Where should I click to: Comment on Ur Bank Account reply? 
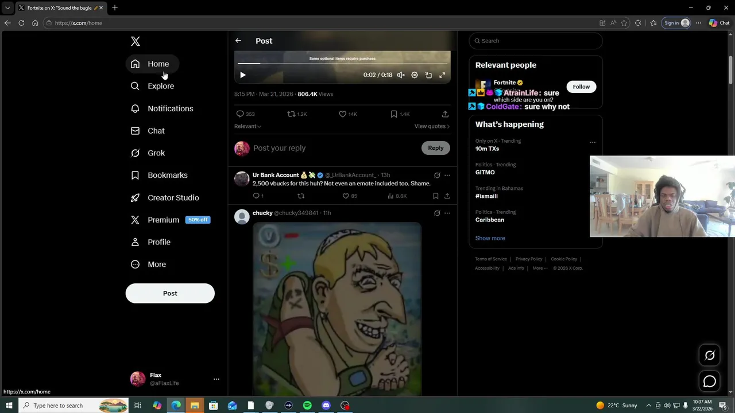(x=258, y=196)
